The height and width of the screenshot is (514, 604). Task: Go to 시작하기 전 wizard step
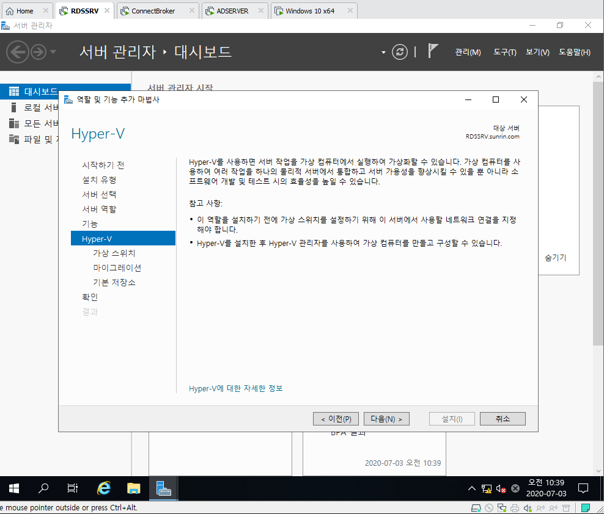pyautogui.click(x=103, y=165)
